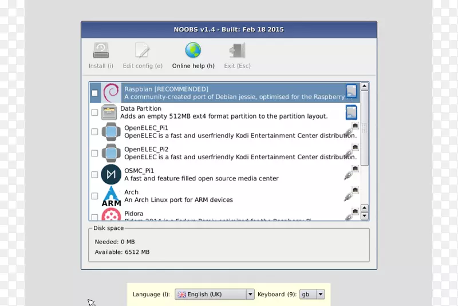This screenshot has height=306, width=458.
Task: Click the UK flag in Language box
Action: (x=181, y=295)
